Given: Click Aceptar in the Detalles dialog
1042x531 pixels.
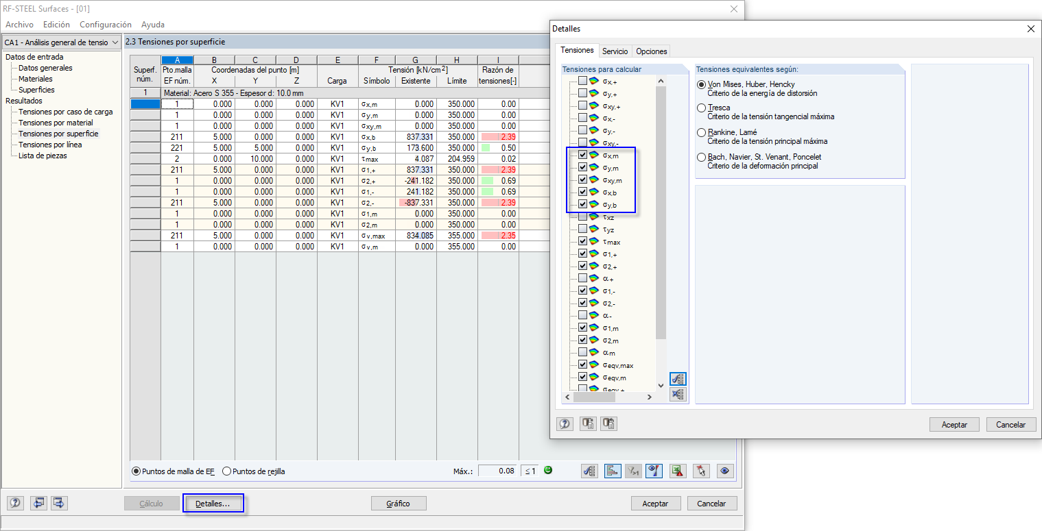Looking at the screenshot, I should [954, 425].
